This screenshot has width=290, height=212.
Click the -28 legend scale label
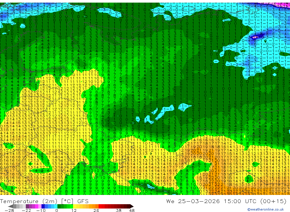coord(9,210)
